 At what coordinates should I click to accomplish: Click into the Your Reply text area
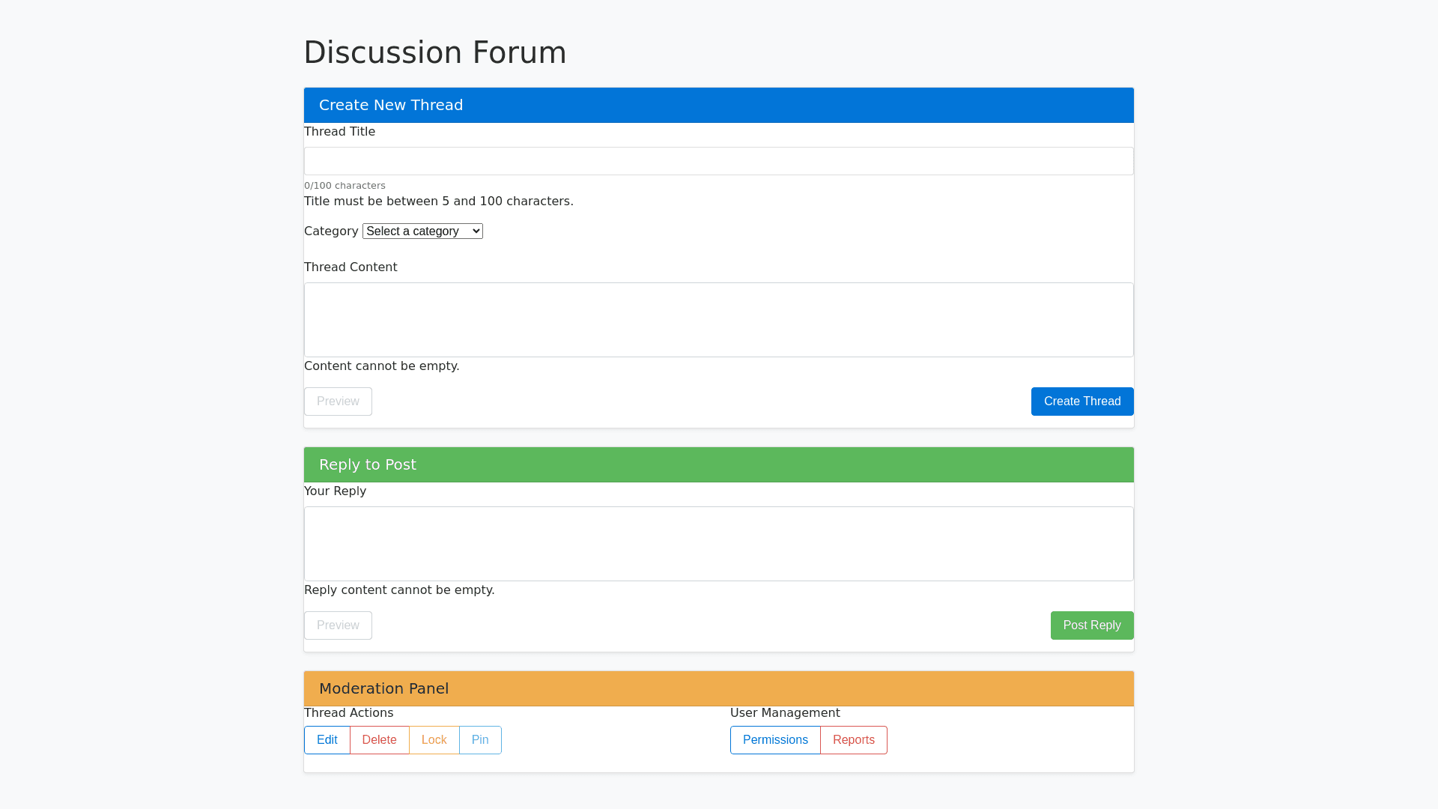[x=718, y=544]
